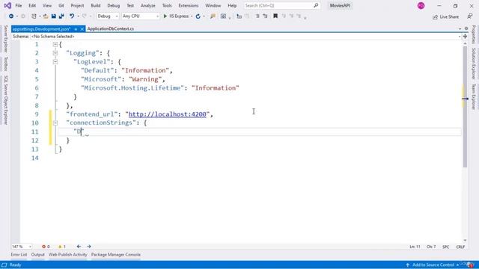Viewport: 479px width, 269px height.
Task: Open the Debug configuration dropdown
Action: (x=108, y=16)
